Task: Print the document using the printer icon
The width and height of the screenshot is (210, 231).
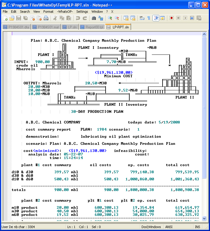Action: (x=46, y=18)
